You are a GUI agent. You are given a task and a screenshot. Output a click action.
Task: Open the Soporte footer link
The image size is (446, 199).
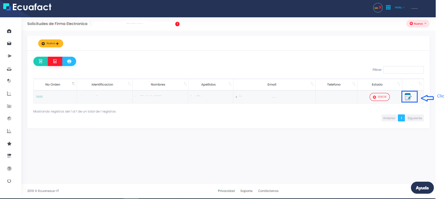click(246, 191)
